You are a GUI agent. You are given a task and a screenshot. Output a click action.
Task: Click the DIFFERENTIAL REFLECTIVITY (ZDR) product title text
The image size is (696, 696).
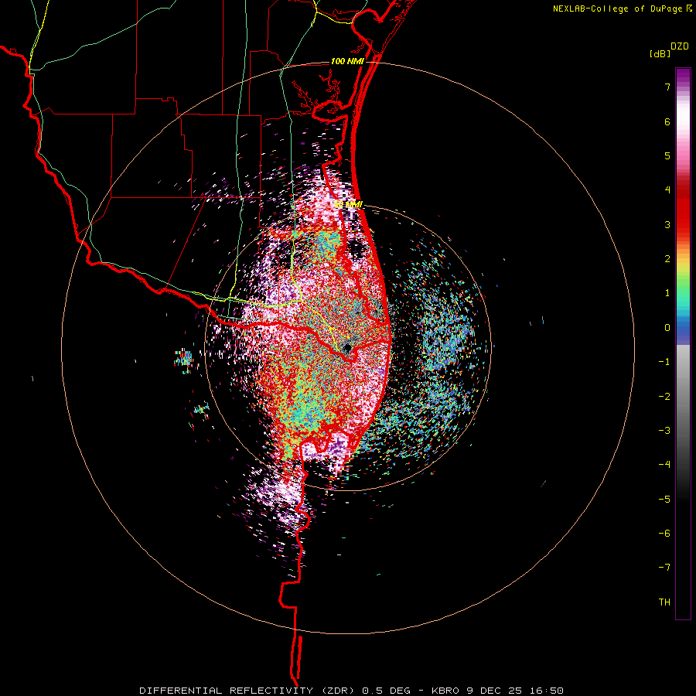pyautogui.click(x=248, y=691)
